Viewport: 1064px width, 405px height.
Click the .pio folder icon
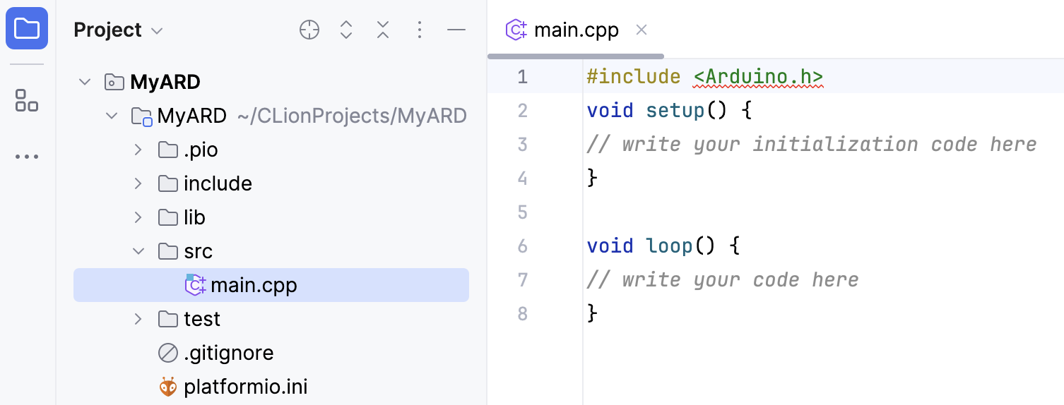[168, 150]
